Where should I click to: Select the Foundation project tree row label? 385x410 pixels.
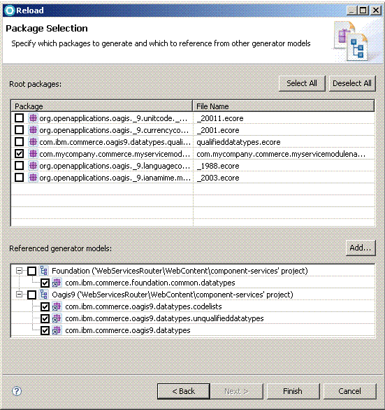click(180, 271)
